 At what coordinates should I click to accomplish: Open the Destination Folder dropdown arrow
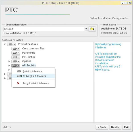[86, 29]
